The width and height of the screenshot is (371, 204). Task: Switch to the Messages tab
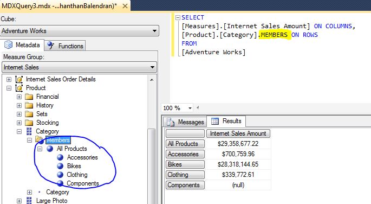click(x=185, y=122)
